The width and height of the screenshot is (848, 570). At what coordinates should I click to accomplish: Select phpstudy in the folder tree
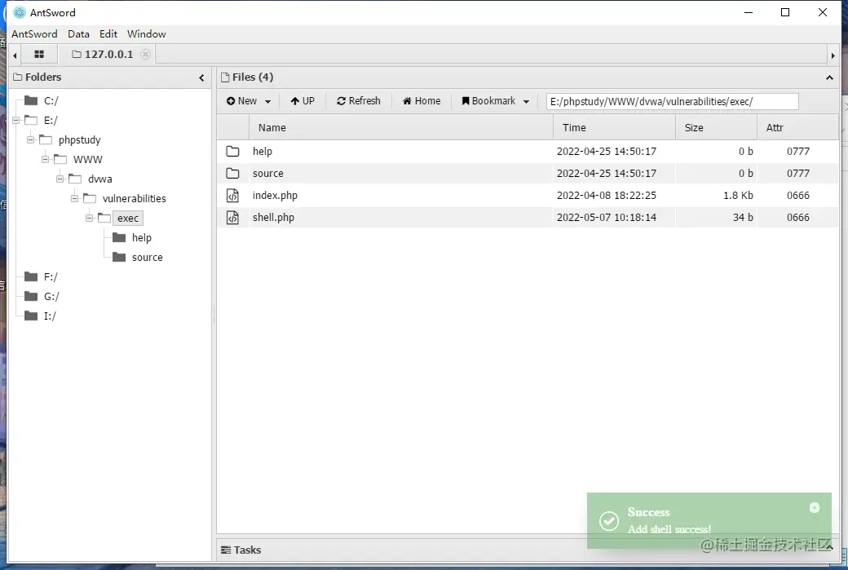tap(80, 140)
